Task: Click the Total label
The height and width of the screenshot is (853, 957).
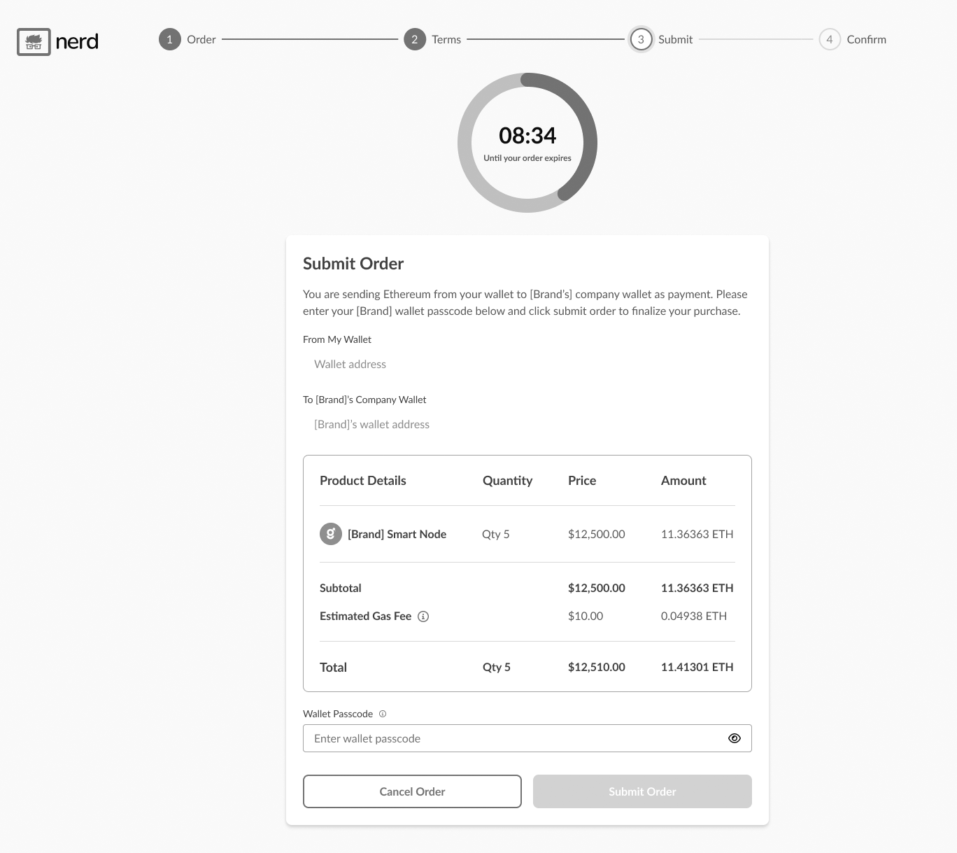Action: [x=333, y=668]
